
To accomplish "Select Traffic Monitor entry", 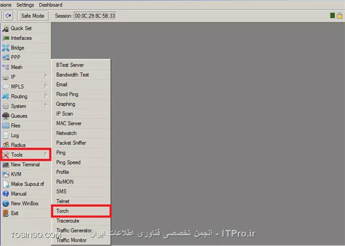I will click(x=81, y=240).
